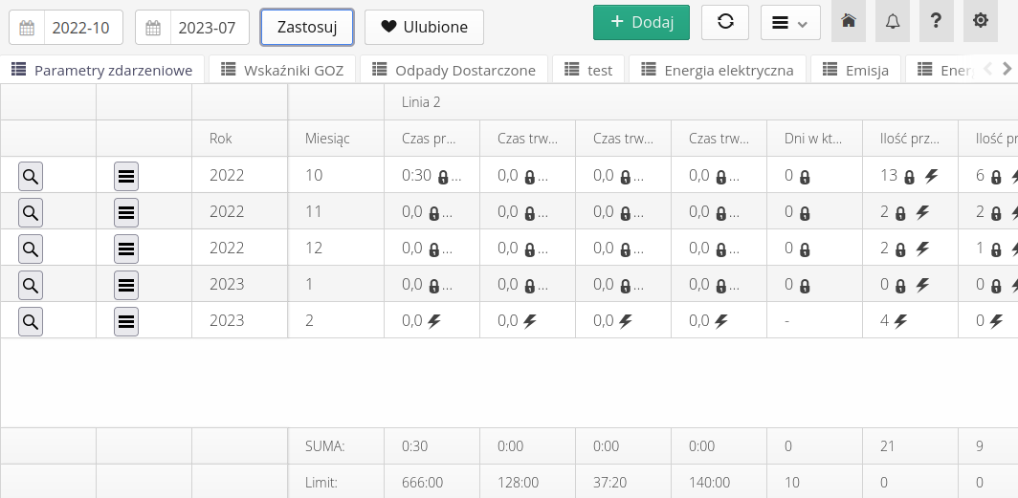Switch to the Wskaźniki GOZ tab
Viewport: 1018px width, 498px height.
[283, 70]
